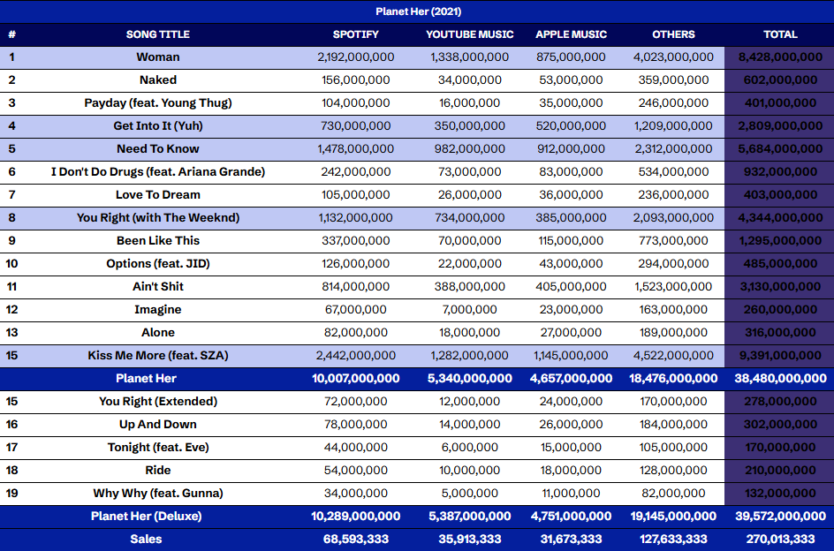Click Why Why's Spotify value 34,000,000
The height and width of the screenshot is (551, 834).
356,493
